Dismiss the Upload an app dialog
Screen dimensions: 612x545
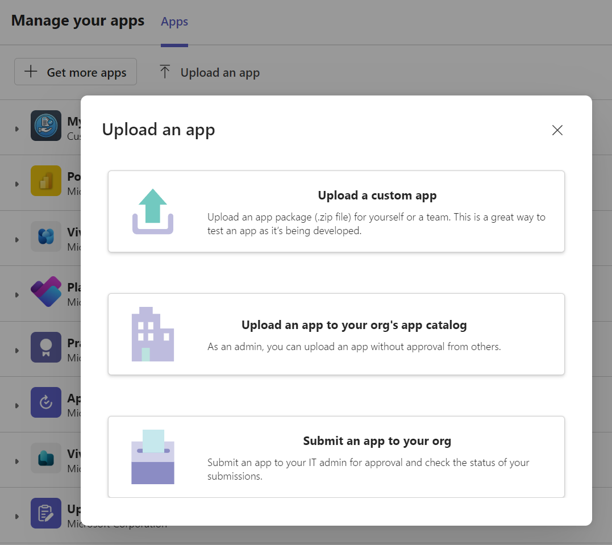[557, 130]
